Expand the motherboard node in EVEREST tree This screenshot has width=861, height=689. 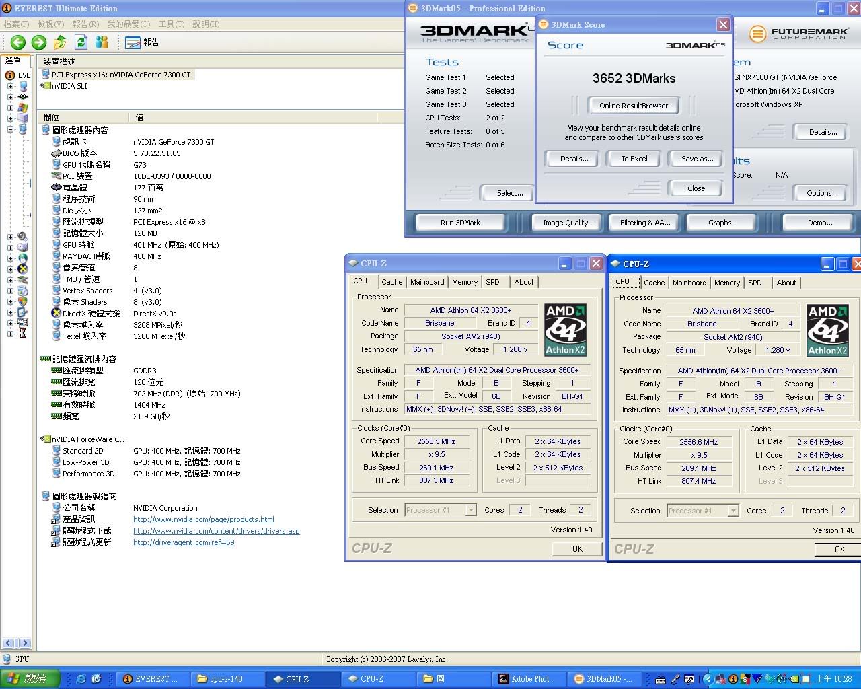click(x=10, y=97)
